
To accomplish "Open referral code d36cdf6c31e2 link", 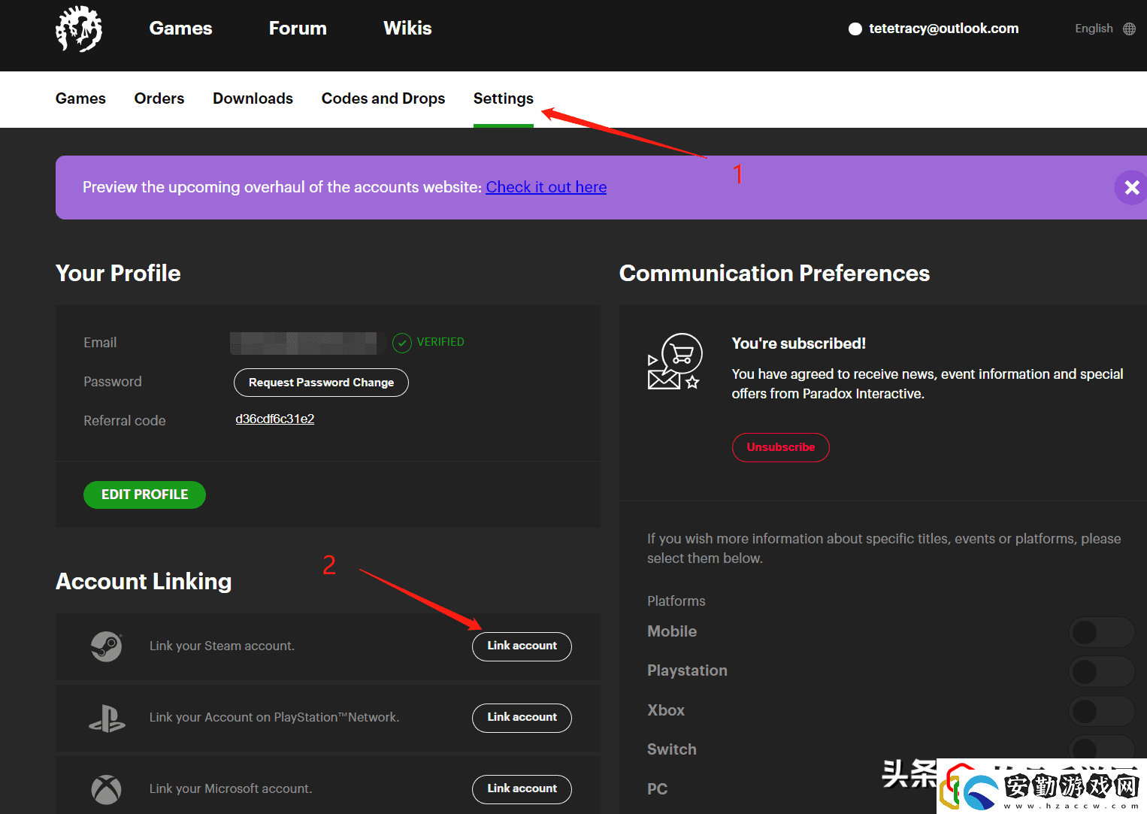I will click(x=275, y=419).
